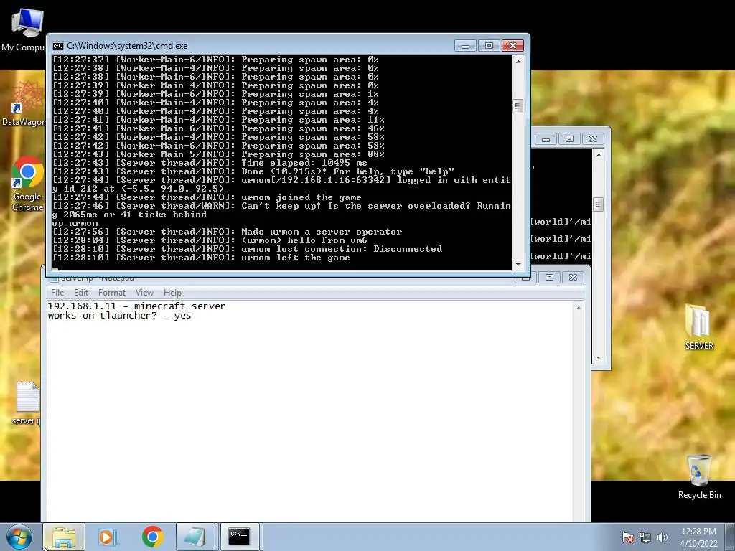Screen dimensions: 735x551
Task: Click background console scrollbar up arrow
Action: click(599, 154)
